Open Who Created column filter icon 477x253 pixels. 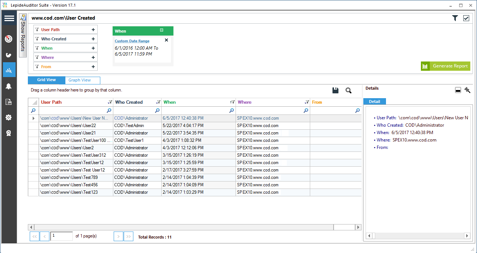point(158,102)
